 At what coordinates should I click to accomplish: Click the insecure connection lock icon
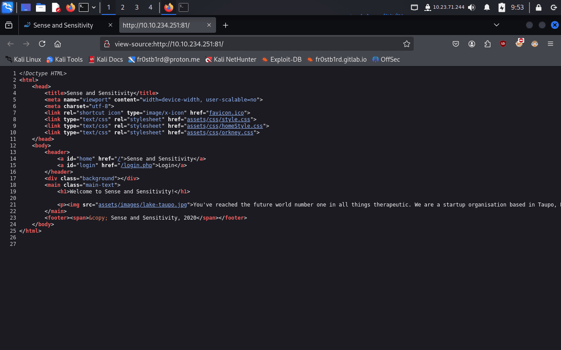coord(107,44)
